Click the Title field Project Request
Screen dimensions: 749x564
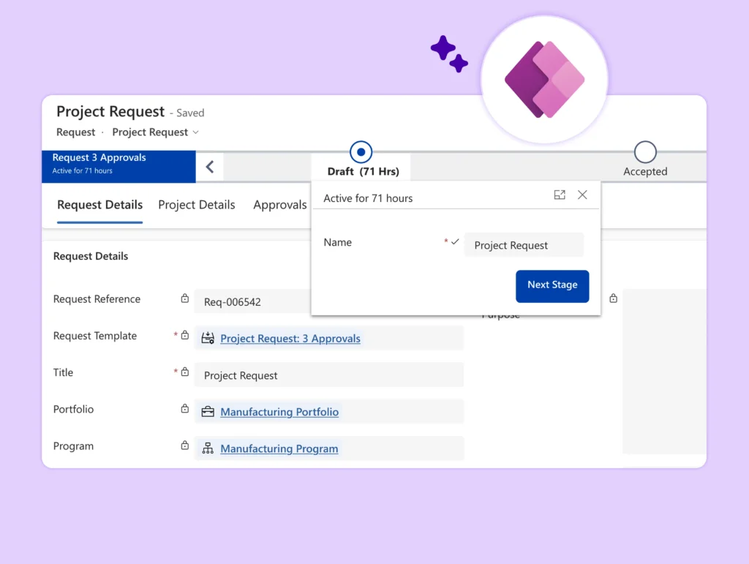[x=328, y=375]
